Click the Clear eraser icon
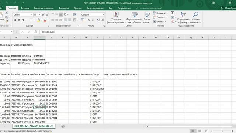This screenshot has height=133, width=236. coord(173,21)
